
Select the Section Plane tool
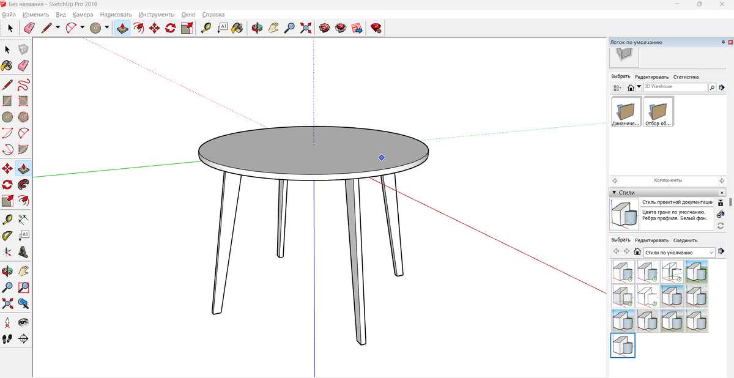pyautogui.click(x=23, y=338)
